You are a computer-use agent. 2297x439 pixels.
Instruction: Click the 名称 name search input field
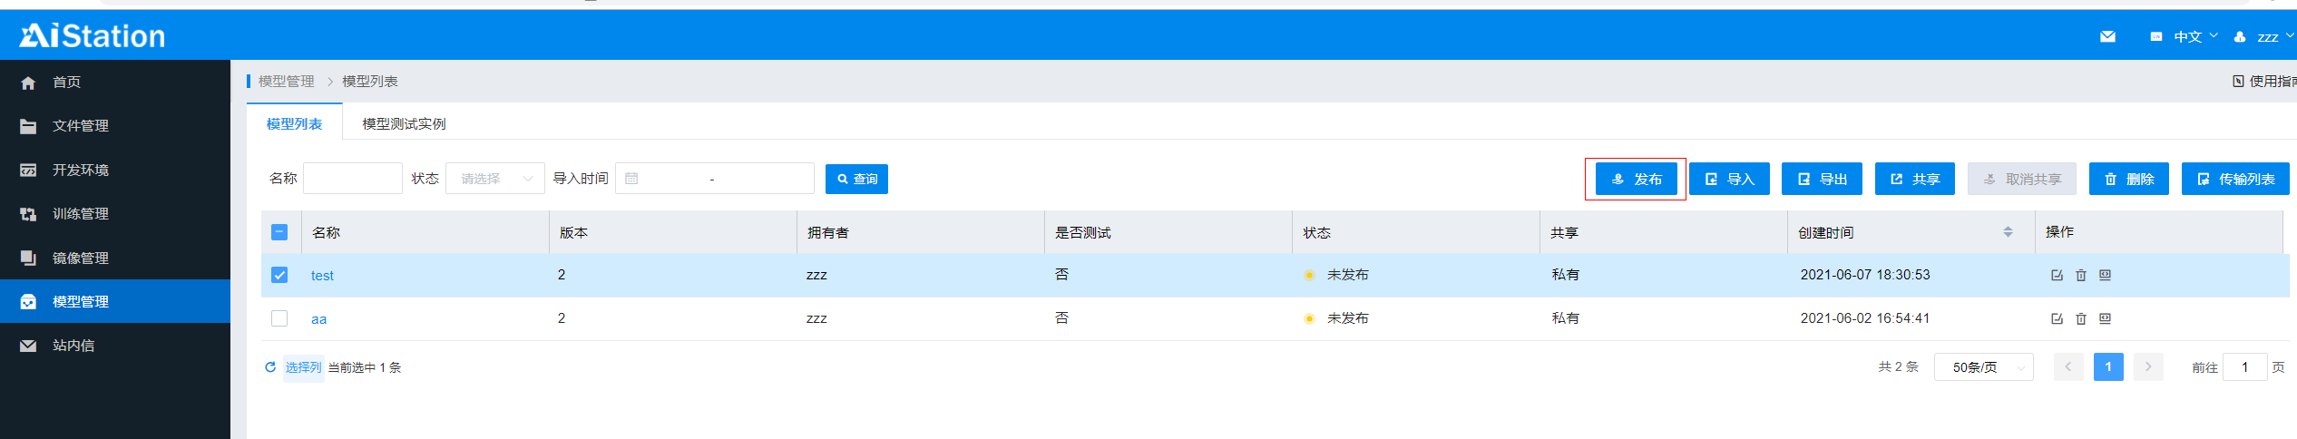click(x=352, y=179)
